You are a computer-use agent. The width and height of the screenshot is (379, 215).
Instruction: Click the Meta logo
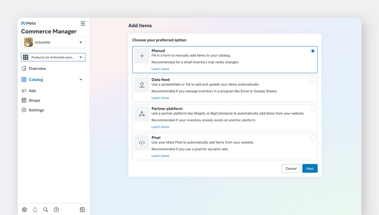pyautogui.click(x=28, y=23)
